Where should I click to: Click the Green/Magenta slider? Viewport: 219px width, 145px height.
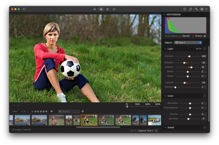[190, 108]
